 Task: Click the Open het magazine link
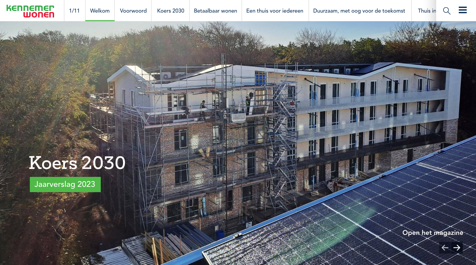coord(433,233)
